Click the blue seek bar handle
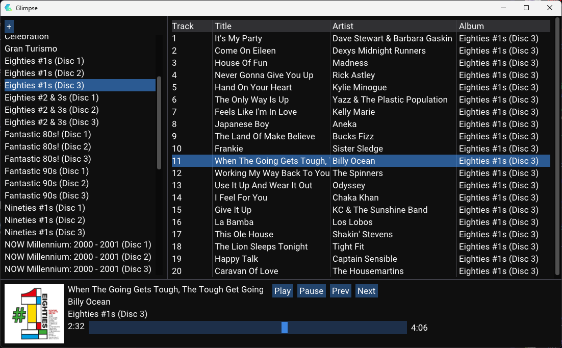This screenshot has height=348, width=562. coord(284,328)
